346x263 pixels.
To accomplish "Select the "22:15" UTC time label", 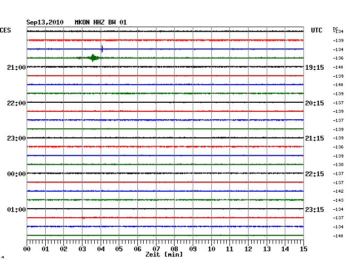I will point(315,174).
